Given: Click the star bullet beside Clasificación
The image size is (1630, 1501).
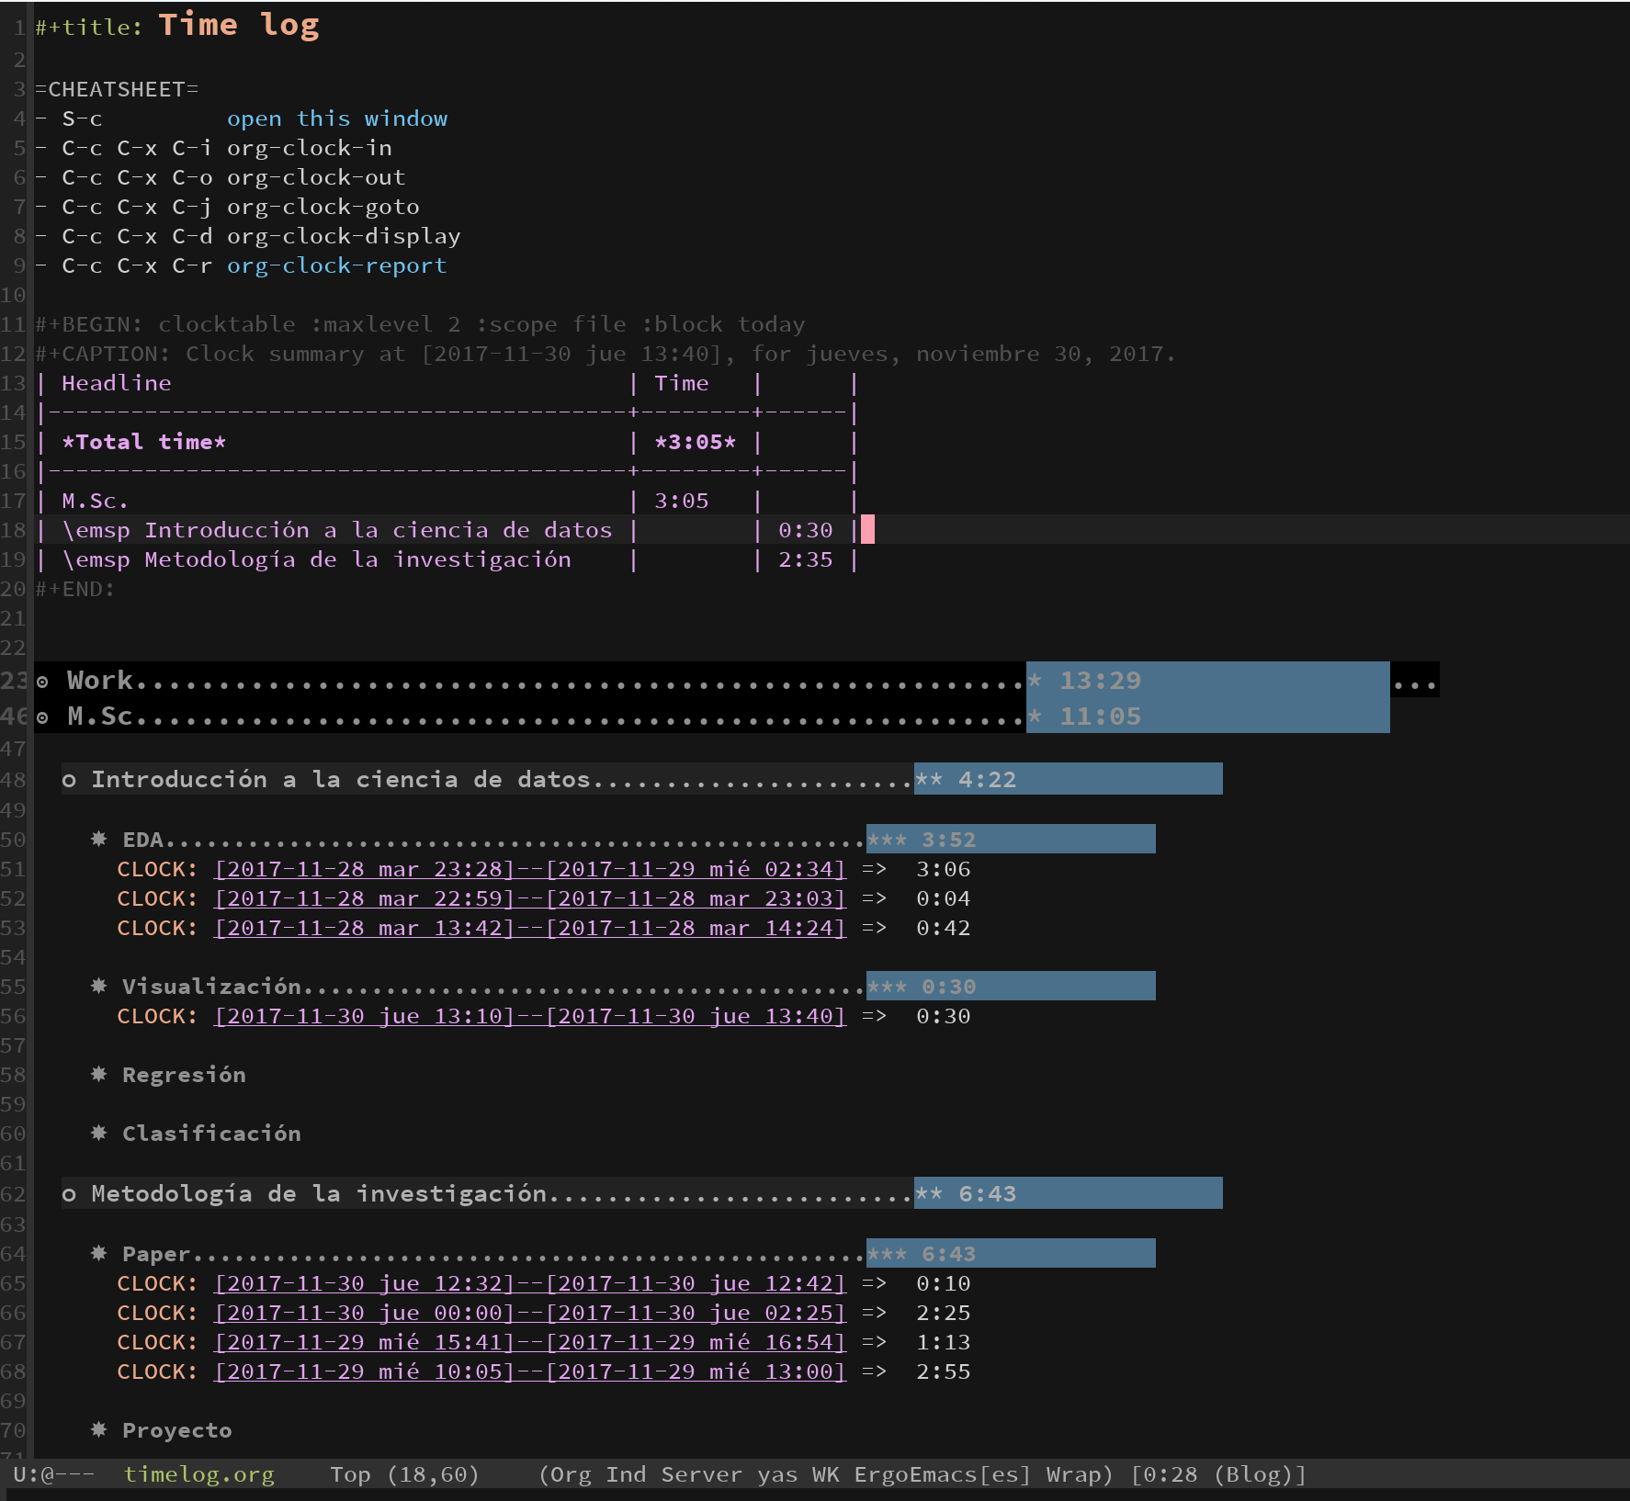Looking at the screenshot, I should [x=99, y=1133].
